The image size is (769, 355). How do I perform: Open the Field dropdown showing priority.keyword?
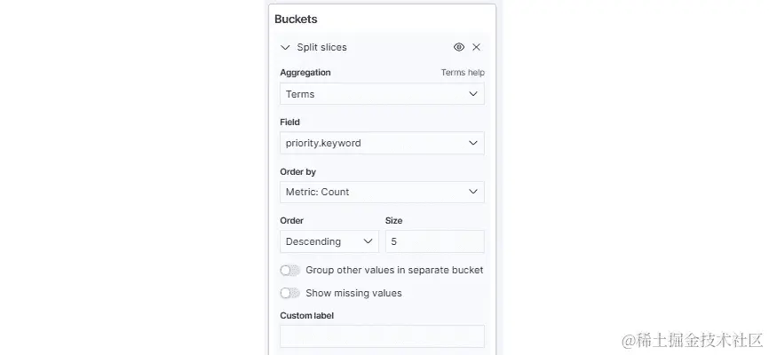point(382,143)
